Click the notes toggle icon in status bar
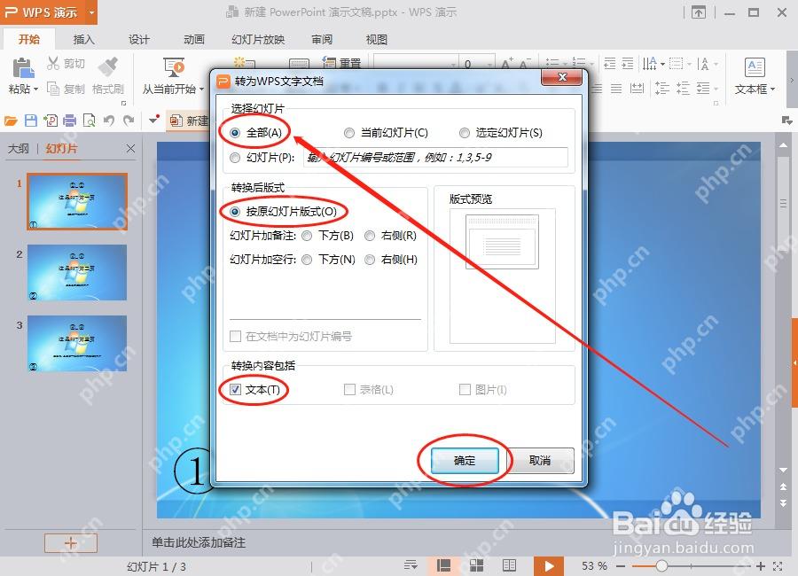This screenshot has height=576, width=798. click(411, 564)
